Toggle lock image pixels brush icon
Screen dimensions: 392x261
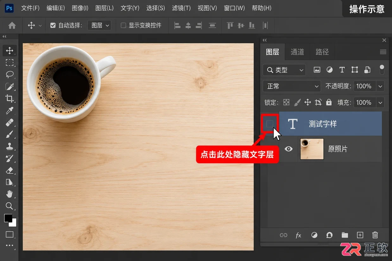pos(297,102)
